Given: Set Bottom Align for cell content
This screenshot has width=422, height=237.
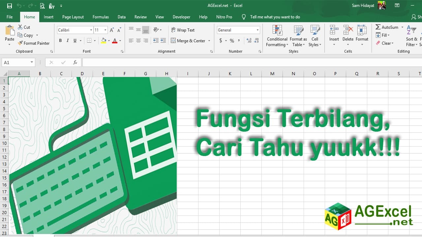Looking at the screenshot, I should coord(146,30).
